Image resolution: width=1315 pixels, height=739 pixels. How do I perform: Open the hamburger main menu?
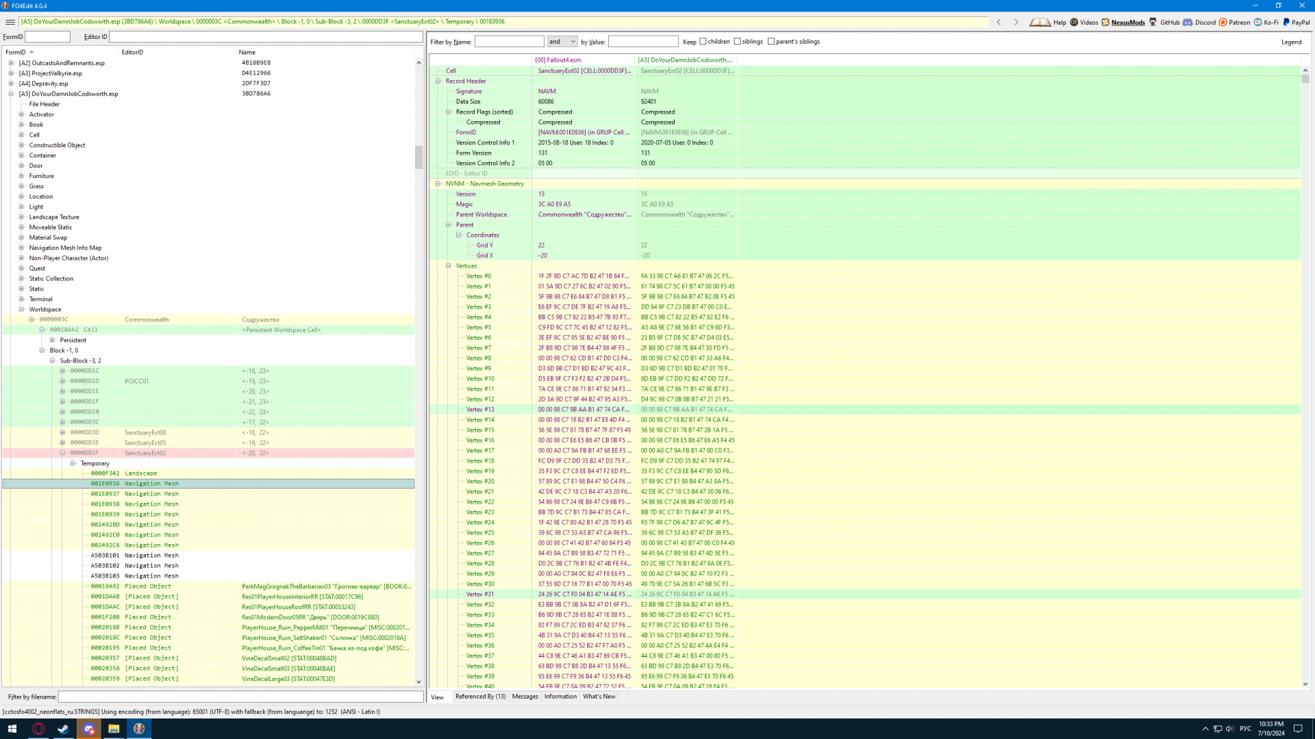click(10, 22)
